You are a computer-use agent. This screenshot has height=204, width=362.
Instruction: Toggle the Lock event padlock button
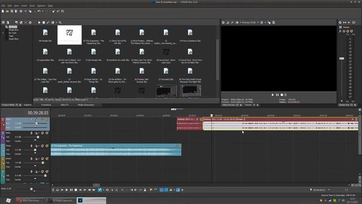click(145, 190)
